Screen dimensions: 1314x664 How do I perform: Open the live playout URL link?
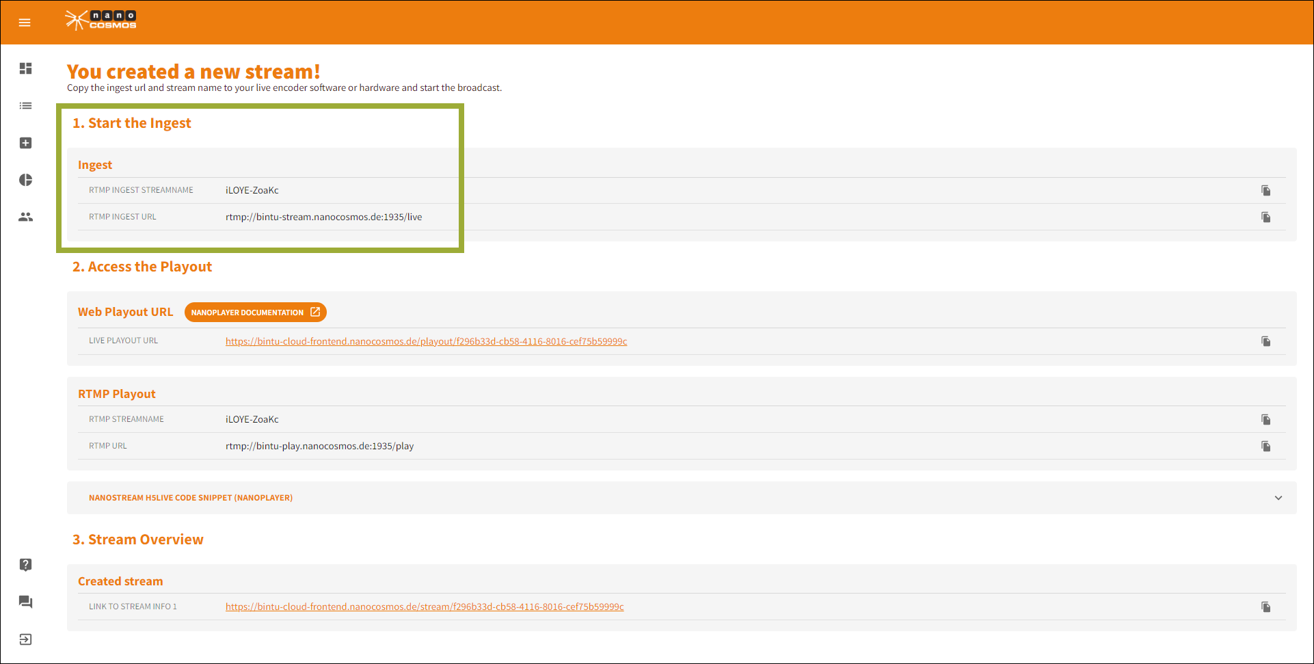426,341
